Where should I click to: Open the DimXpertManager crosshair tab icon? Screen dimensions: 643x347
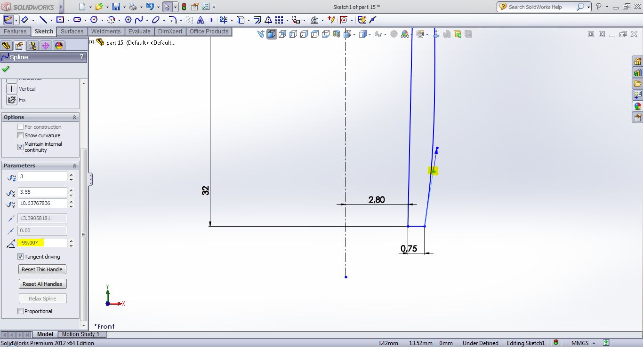coord(45,46)
